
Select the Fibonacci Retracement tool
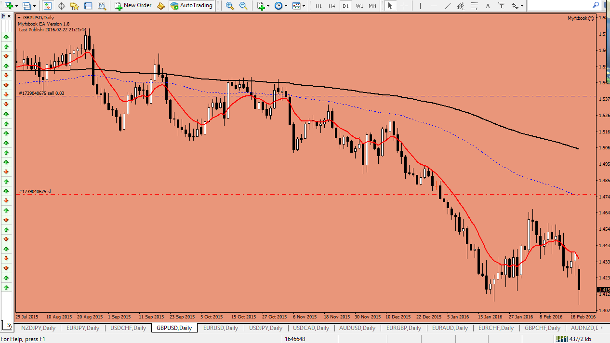pyautogui.click(x=475, y=6)
